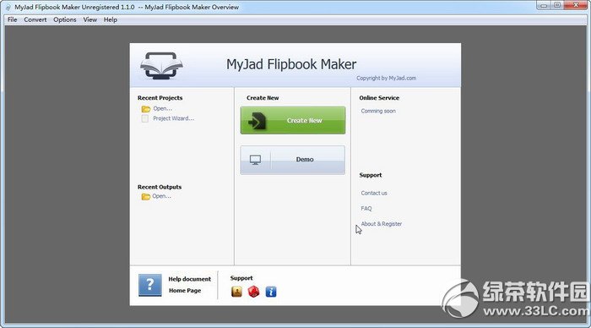This screenshot has height=328, width=591.
Task: Click the contact person support icon
Action: pos(236,292)
